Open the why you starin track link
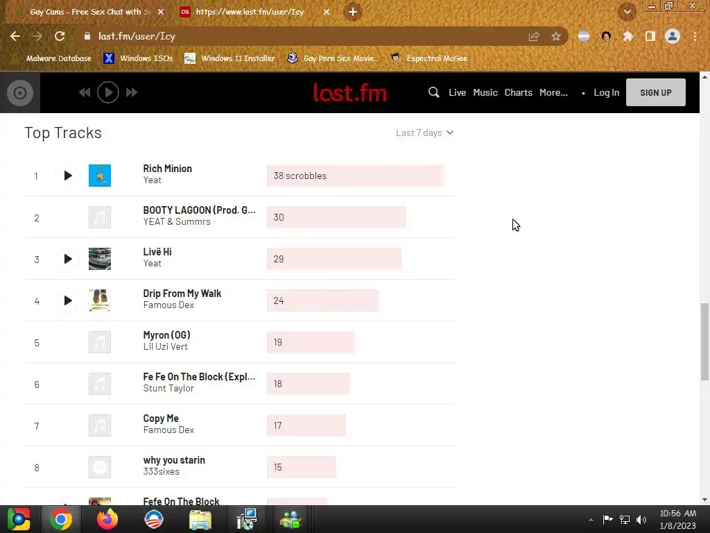 point(174,461)
